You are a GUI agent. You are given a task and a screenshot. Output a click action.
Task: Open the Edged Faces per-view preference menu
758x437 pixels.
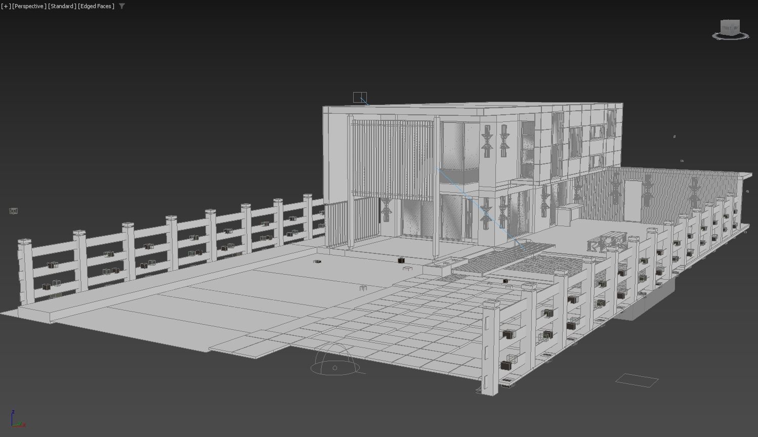96,6
